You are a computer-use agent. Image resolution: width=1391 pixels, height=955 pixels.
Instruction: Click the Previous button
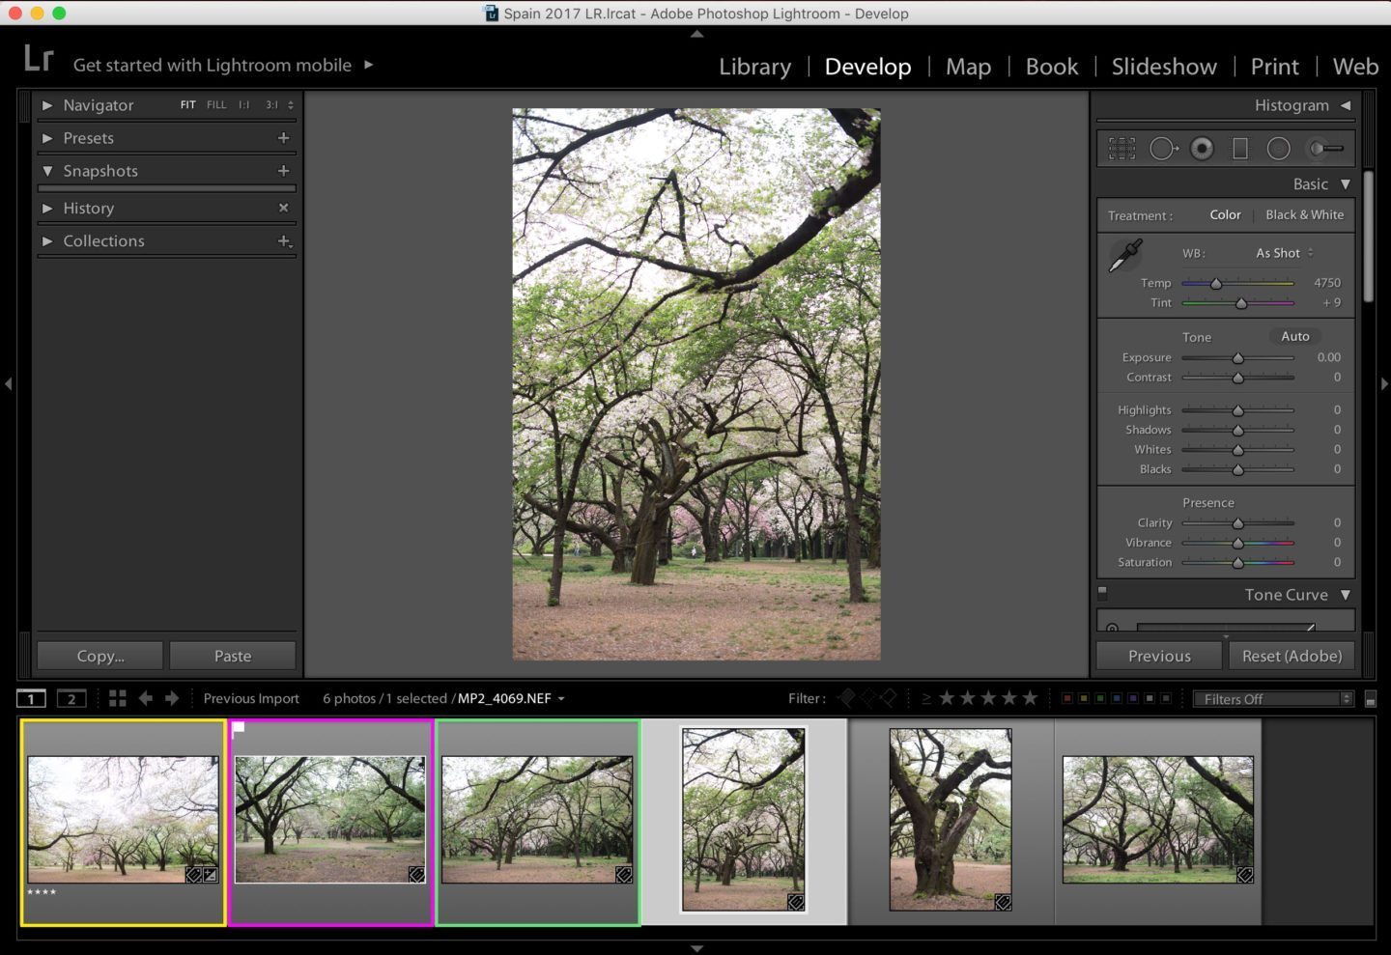(x=1159, y=656)
